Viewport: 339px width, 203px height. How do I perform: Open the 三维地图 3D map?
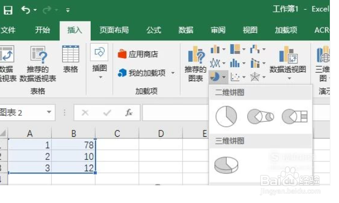(323, 64)
